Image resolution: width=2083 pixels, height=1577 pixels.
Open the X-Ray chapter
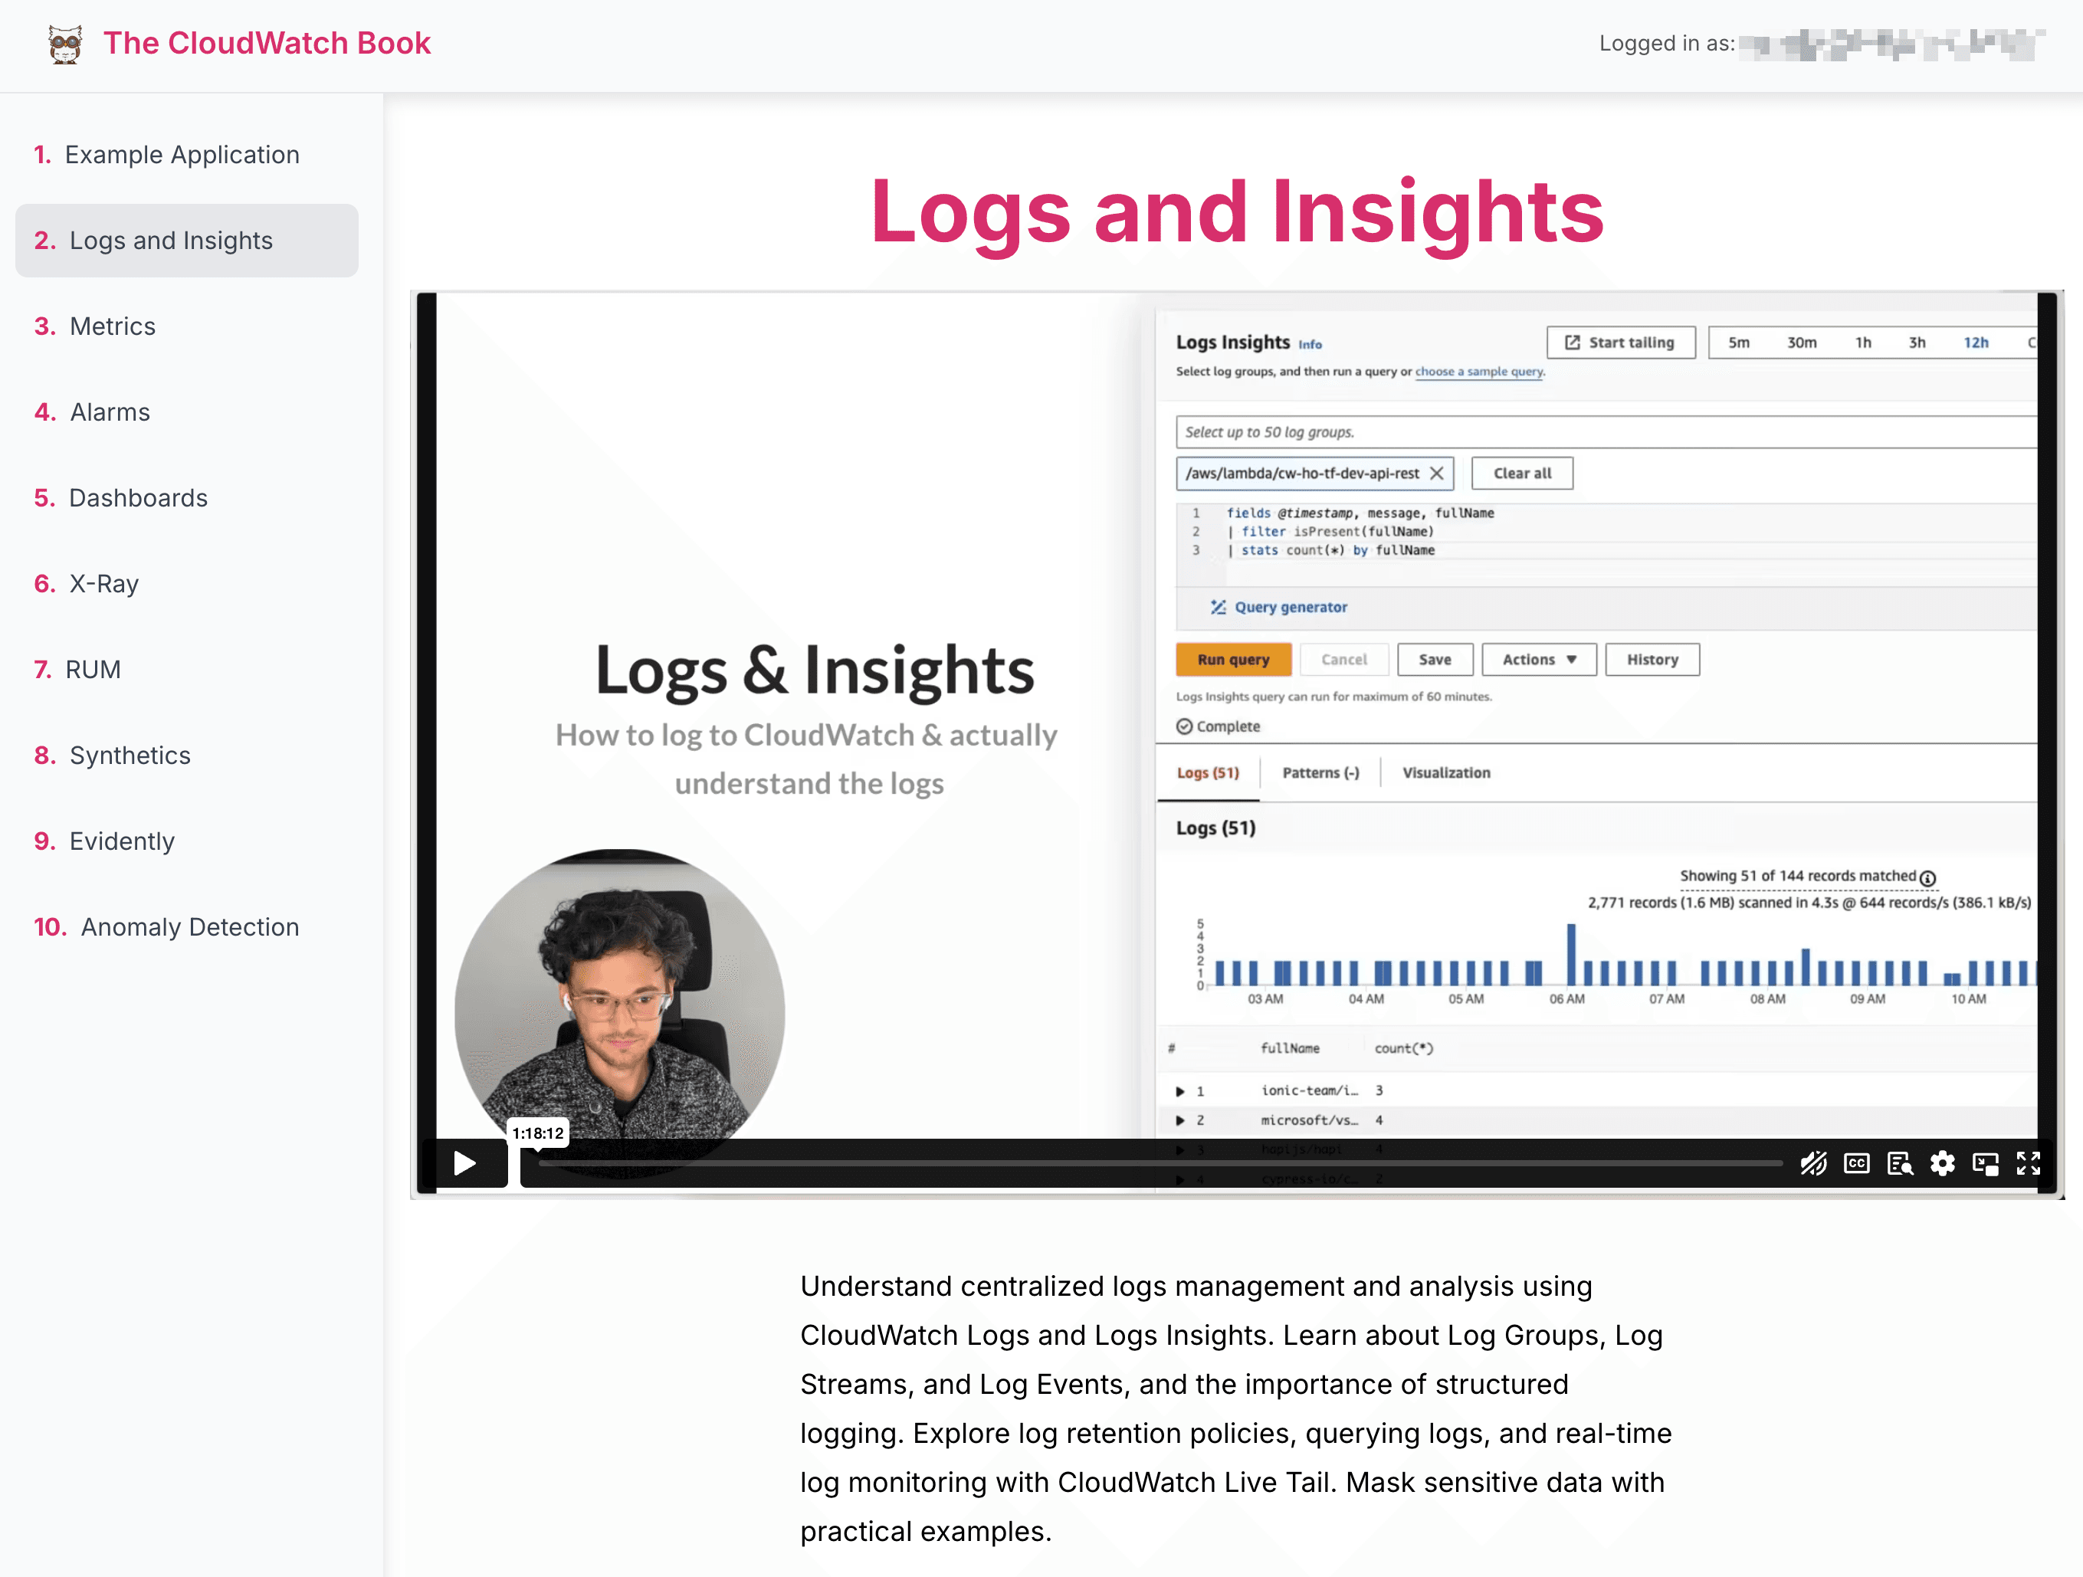(x=186, y=583)
